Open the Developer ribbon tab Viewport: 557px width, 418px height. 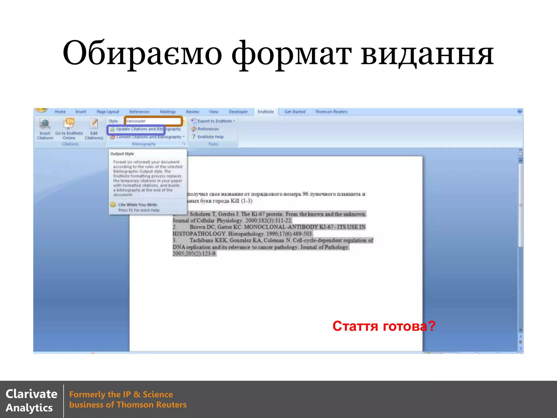pos(238,112)
